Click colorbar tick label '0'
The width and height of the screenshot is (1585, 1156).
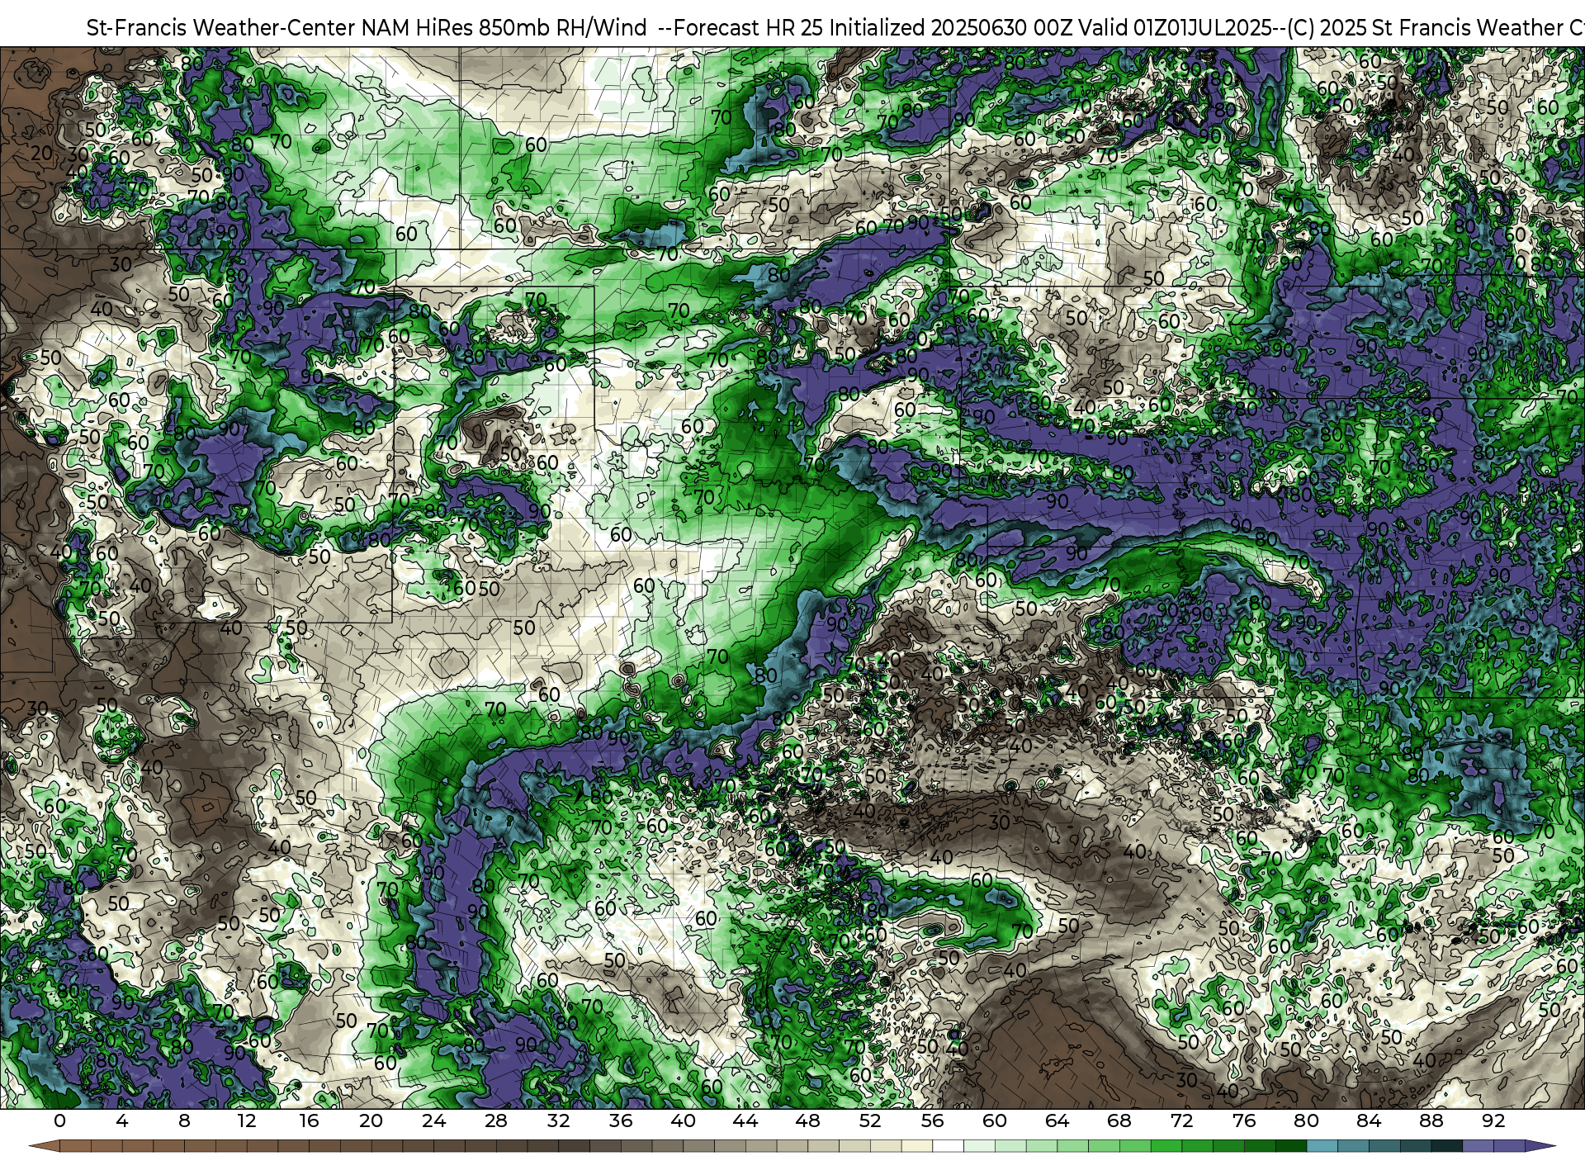pos(59,1121)
